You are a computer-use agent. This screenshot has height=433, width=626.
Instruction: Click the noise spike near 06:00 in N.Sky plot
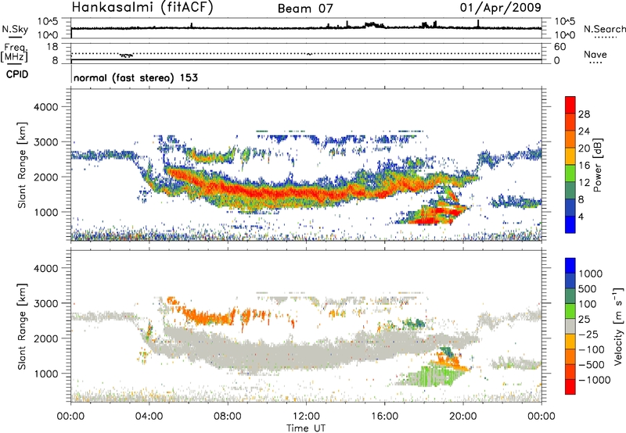[192, 26]
